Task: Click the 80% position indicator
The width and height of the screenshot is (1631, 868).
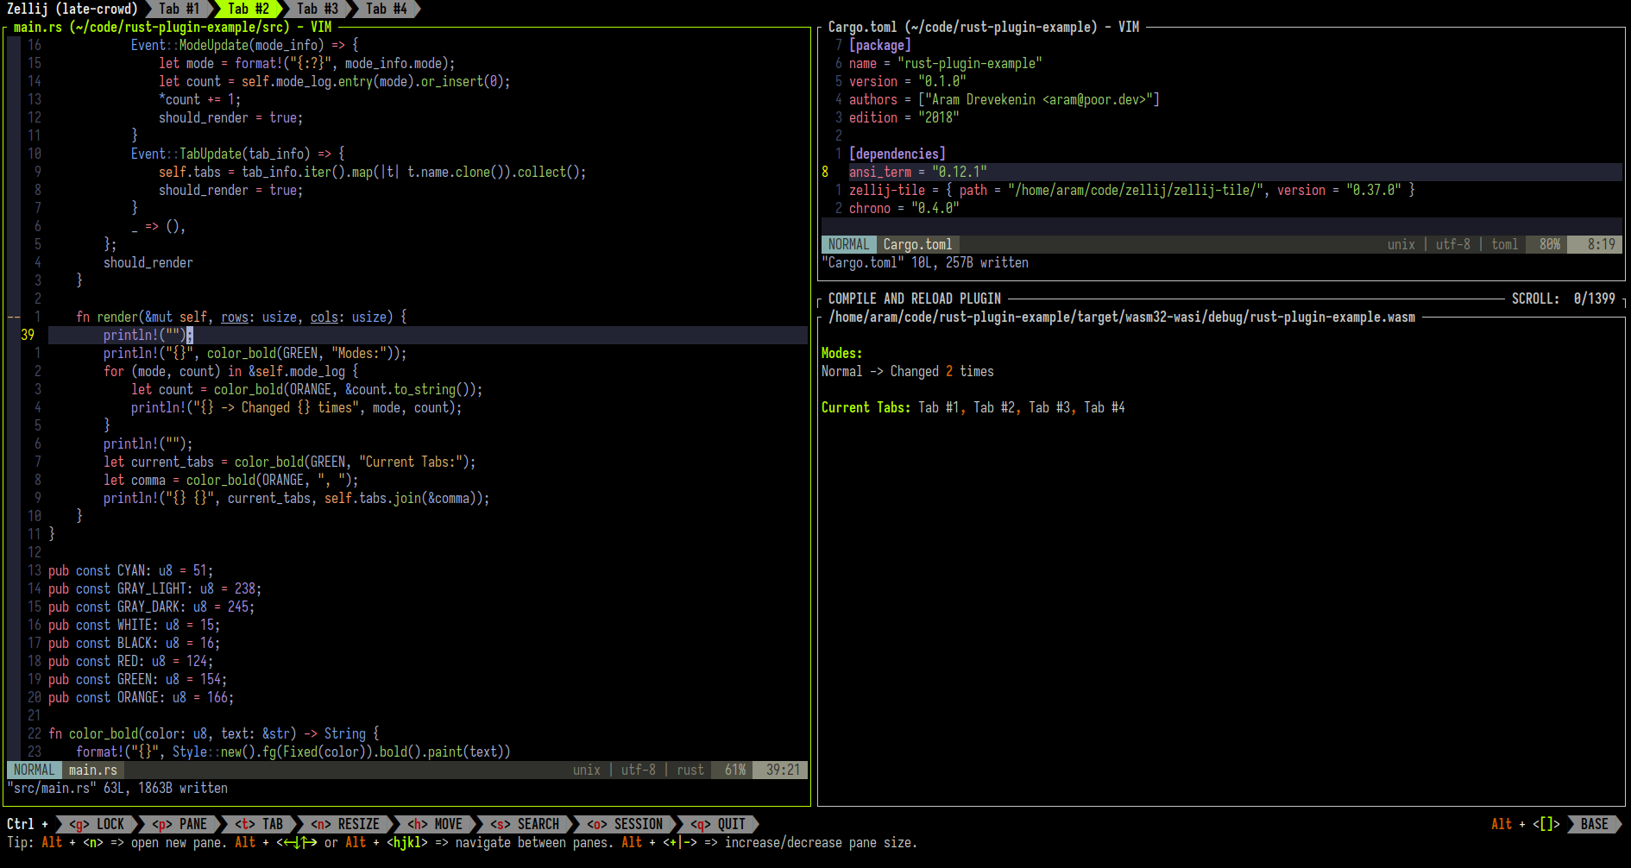Action: 1550,244
